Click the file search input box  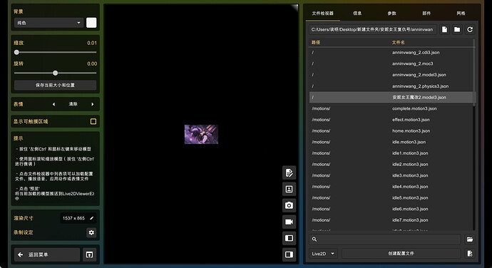point(385,239)
